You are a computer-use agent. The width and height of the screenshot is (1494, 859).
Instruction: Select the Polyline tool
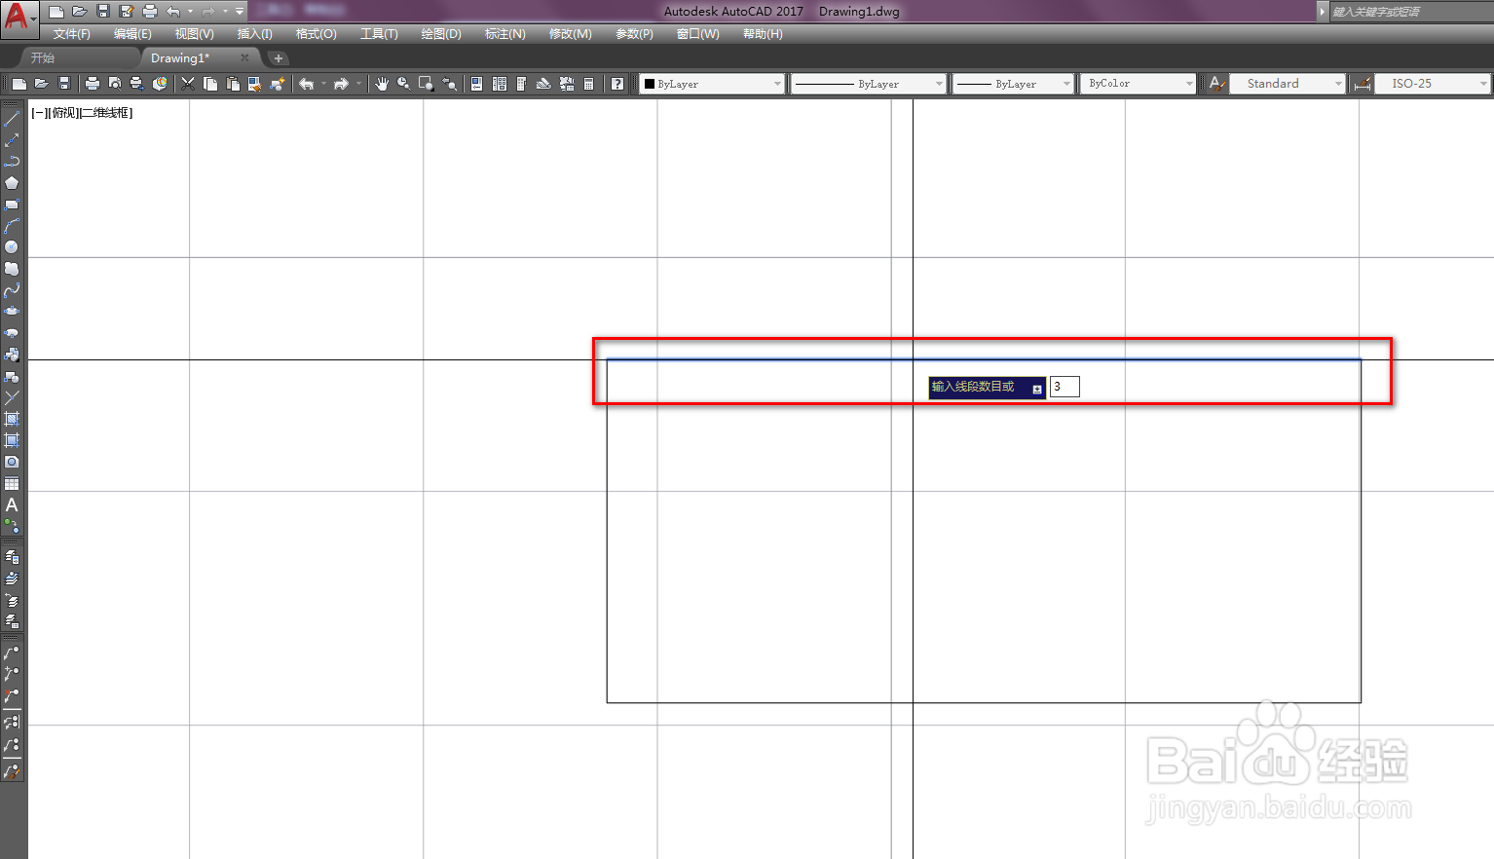point(12,162)
